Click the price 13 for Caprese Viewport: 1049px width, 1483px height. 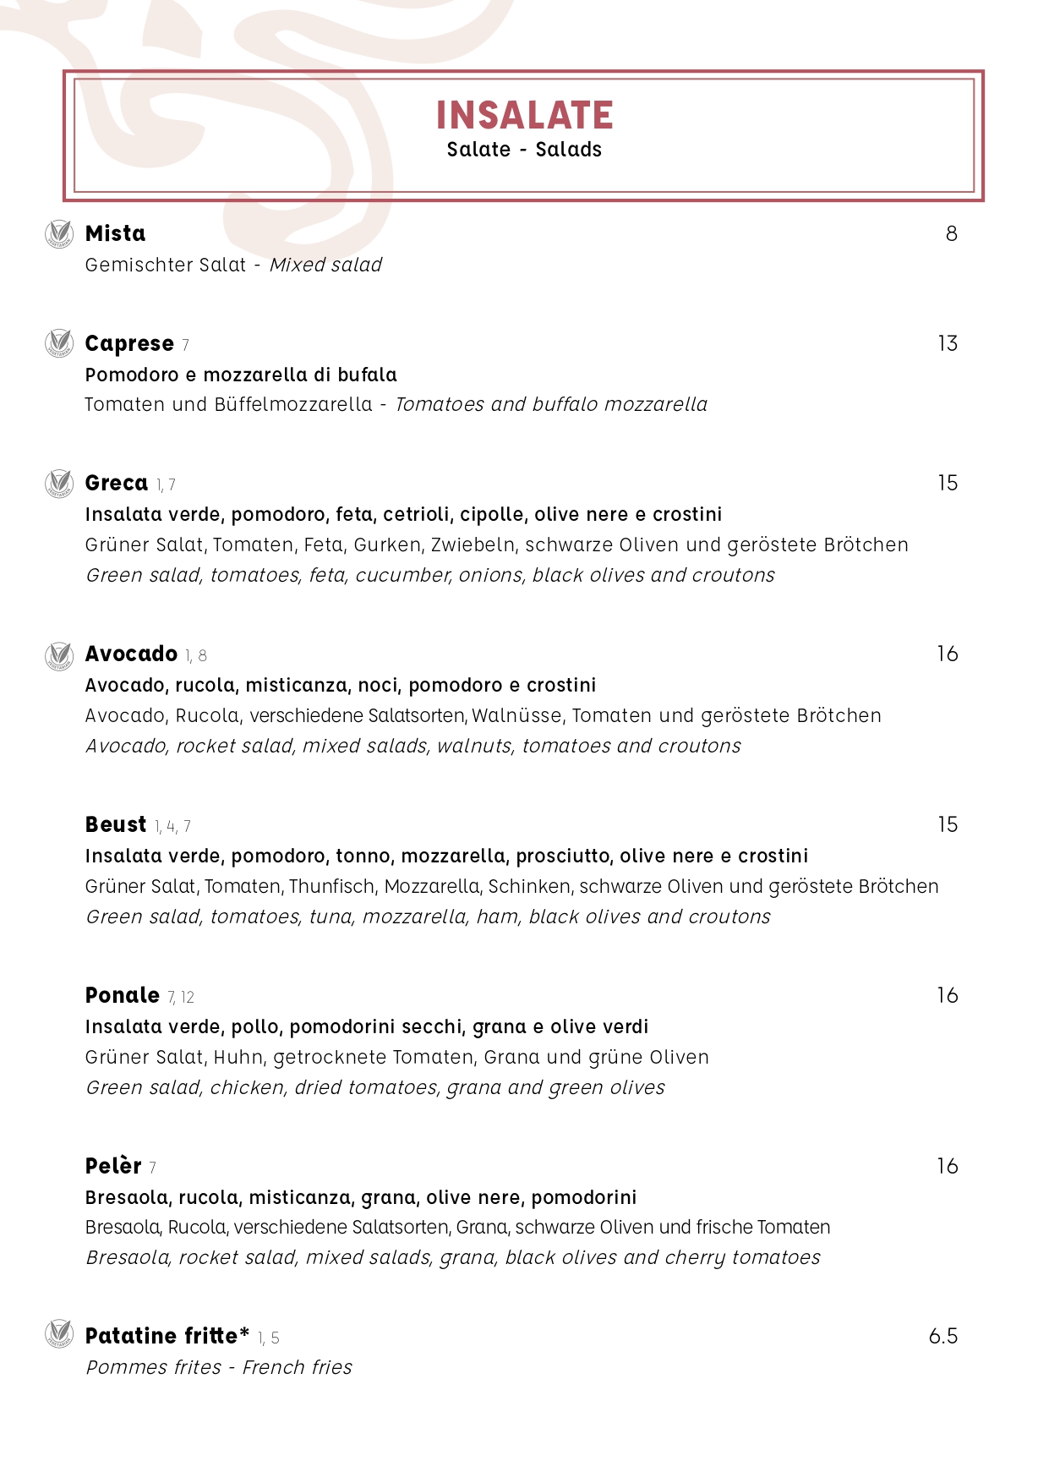pos(947,343)
